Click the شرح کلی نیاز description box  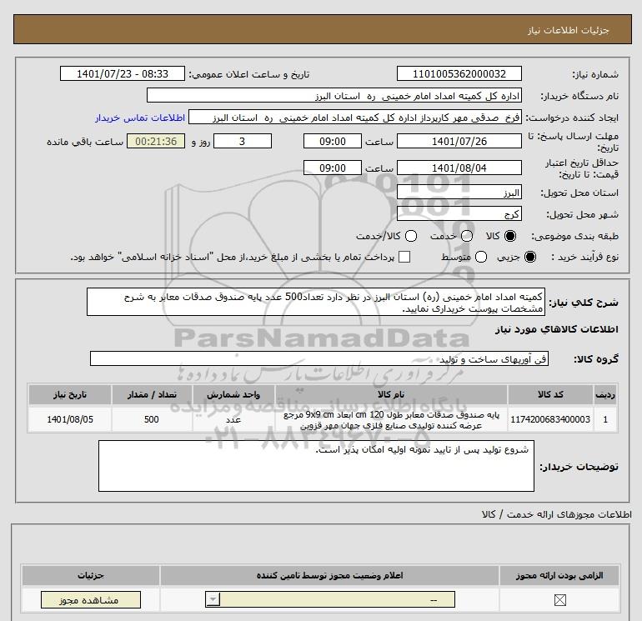click(x=316, y=302)
